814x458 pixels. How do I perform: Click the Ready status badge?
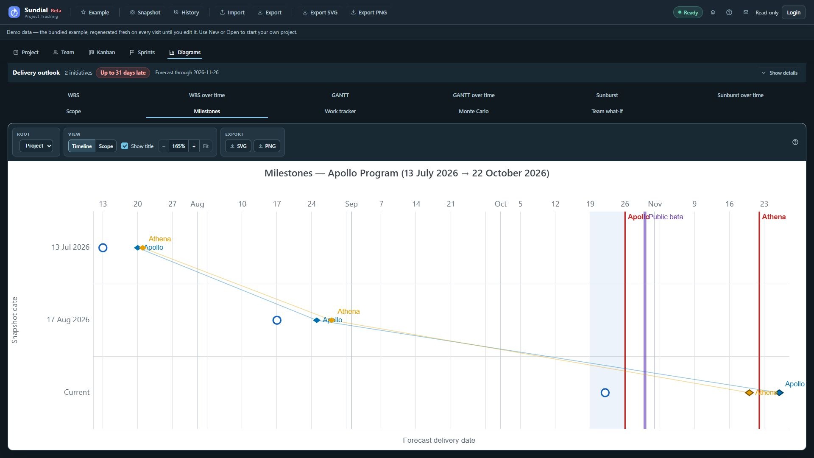point(688,12)
